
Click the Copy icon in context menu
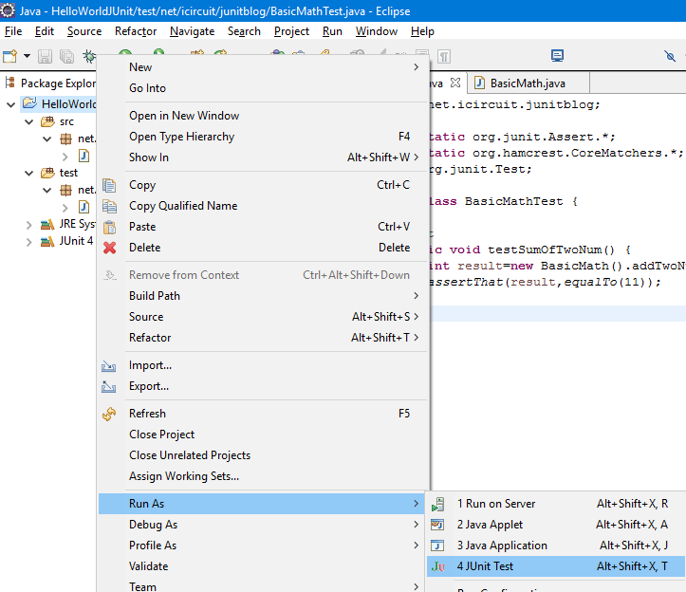[109, 186]
